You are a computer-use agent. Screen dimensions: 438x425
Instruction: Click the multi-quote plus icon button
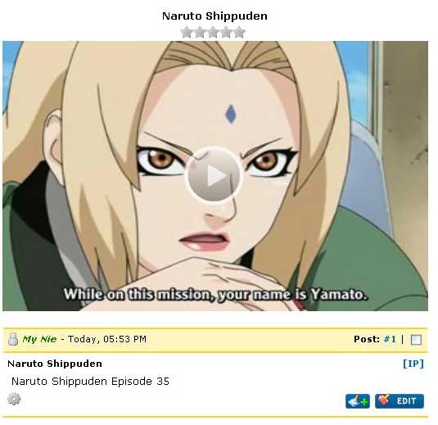coord(358,401)
